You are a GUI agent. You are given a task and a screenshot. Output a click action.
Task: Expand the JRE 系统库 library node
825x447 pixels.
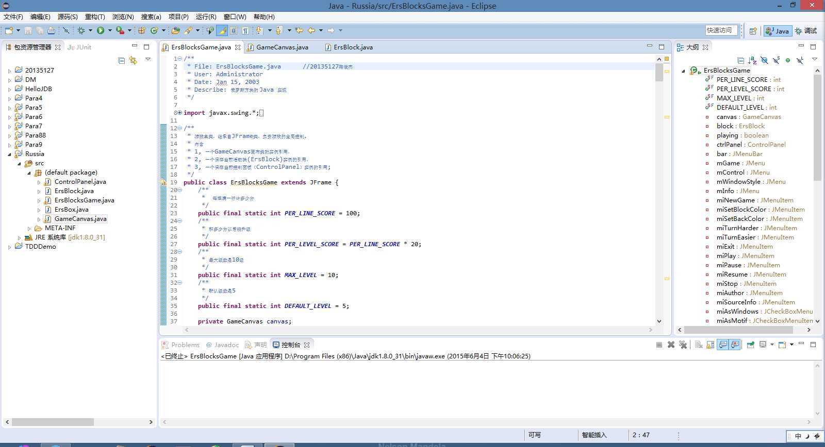click(19, 238)
